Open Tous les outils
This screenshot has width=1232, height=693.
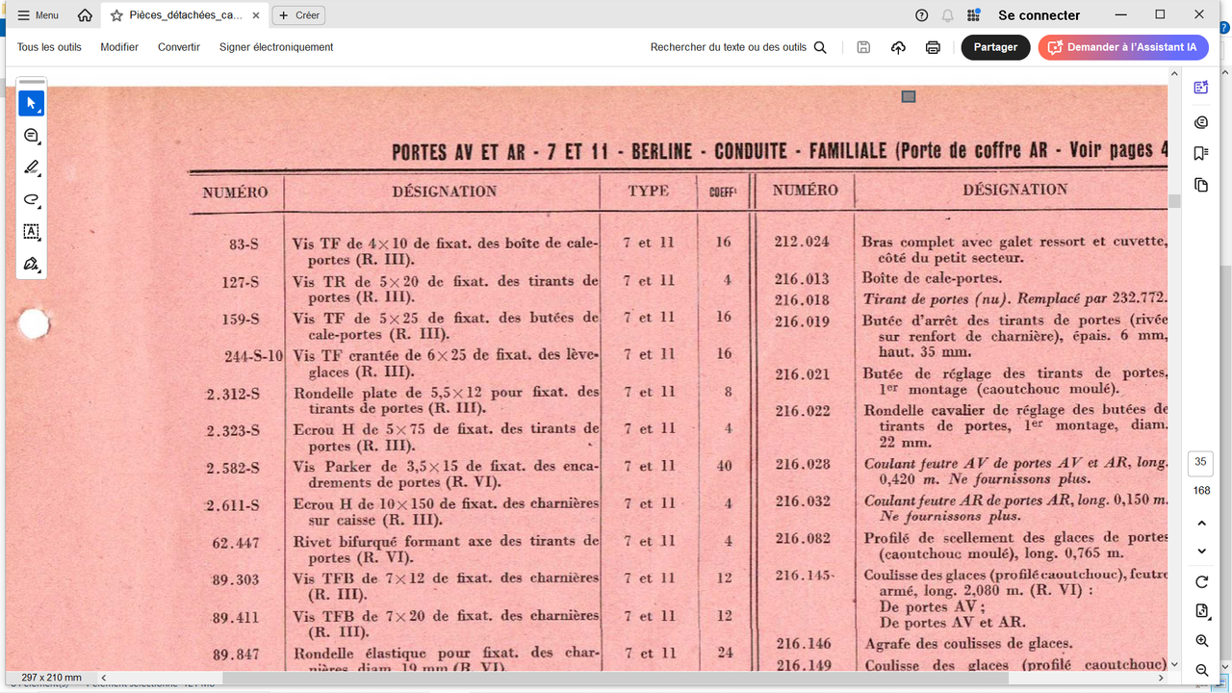point(49,47)
